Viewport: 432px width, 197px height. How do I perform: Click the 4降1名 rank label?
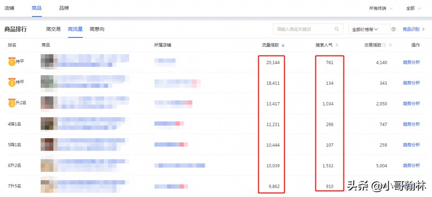[x=15, y=124]
